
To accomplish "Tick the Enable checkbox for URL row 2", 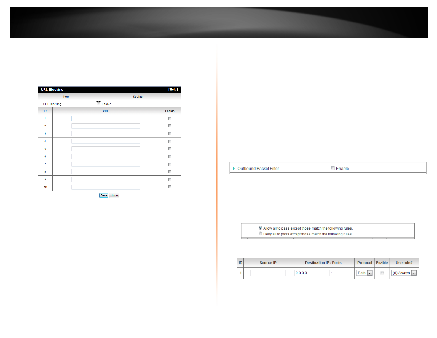I will (x=170, y=126).
